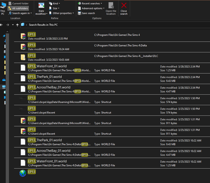Select EP13_WaterFront_01.world modified 3/28/2023 file icon

tap(23, 68)
